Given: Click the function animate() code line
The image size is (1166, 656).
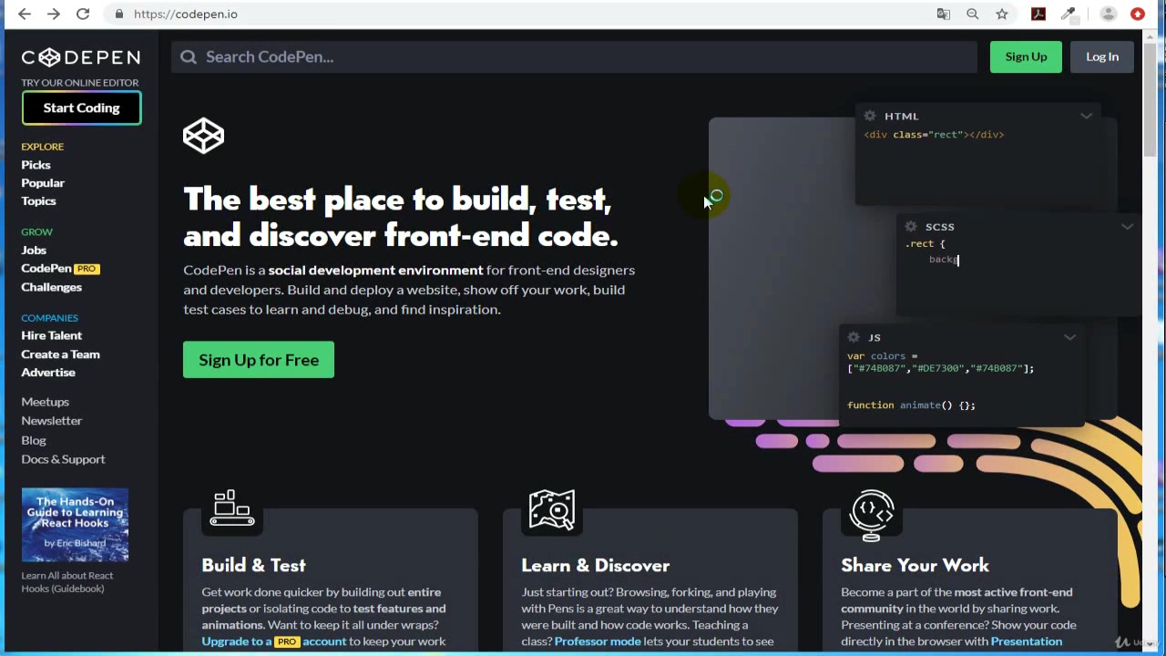Looking at the screenshot, I should click(x=911, y=405).
